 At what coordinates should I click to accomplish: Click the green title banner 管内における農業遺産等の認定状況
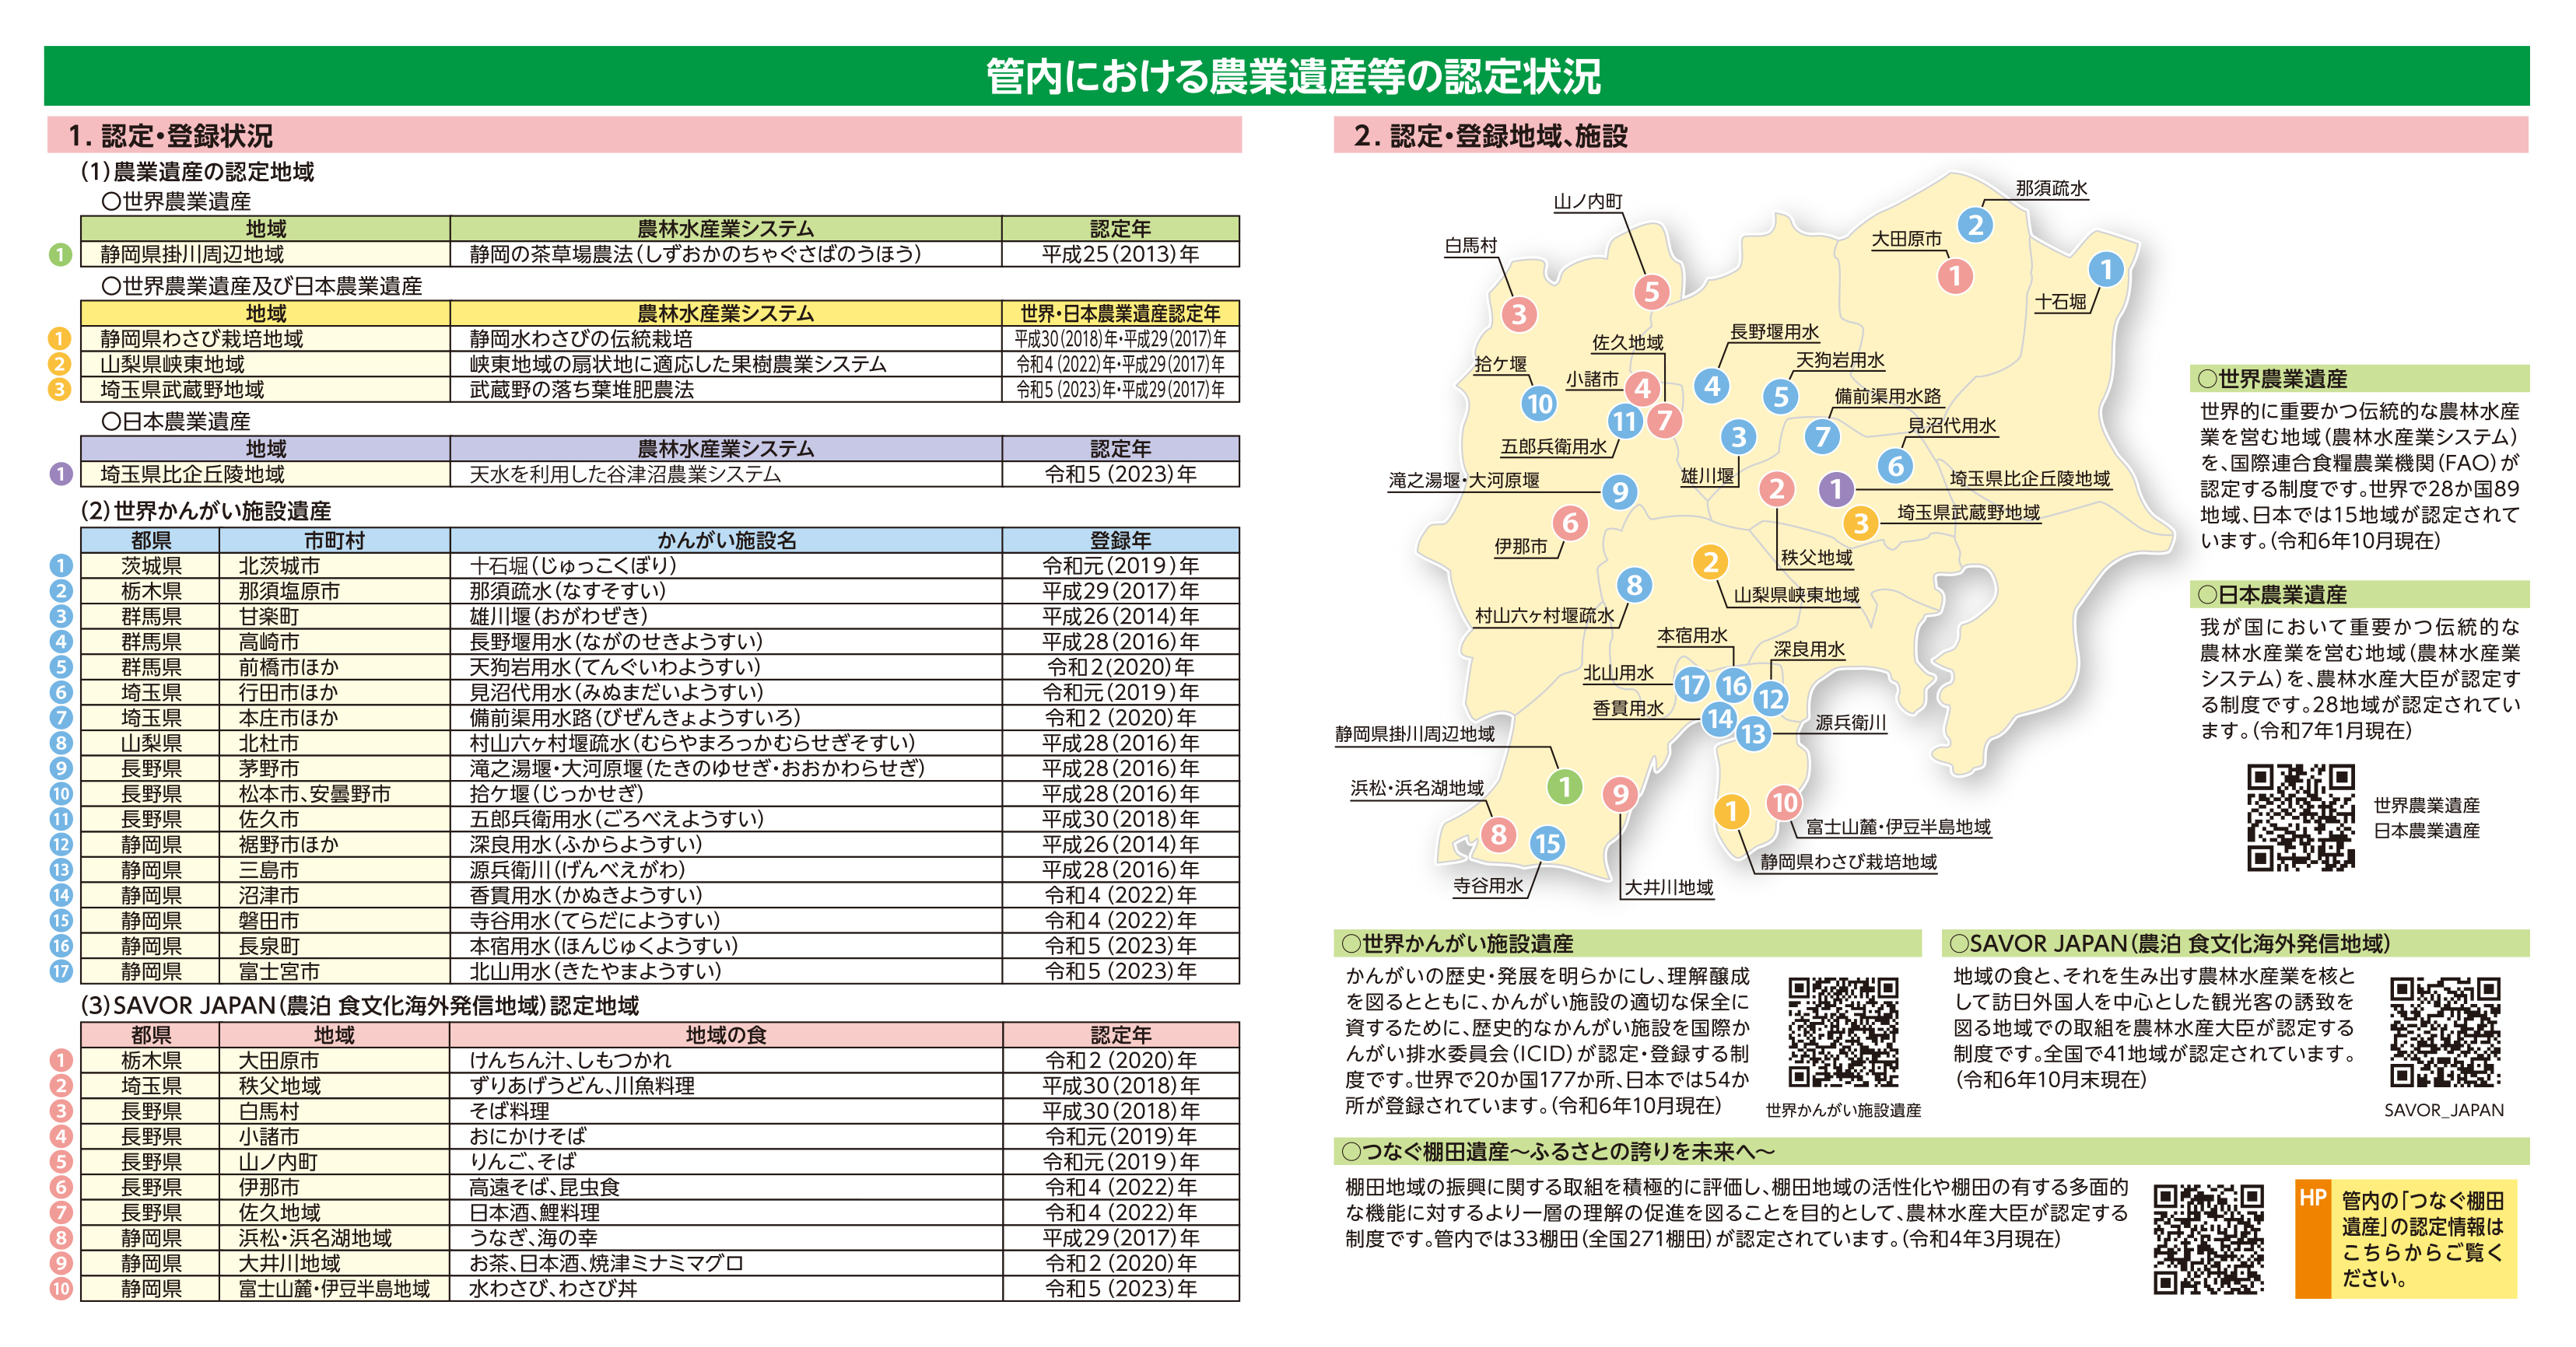(1287, 76)
